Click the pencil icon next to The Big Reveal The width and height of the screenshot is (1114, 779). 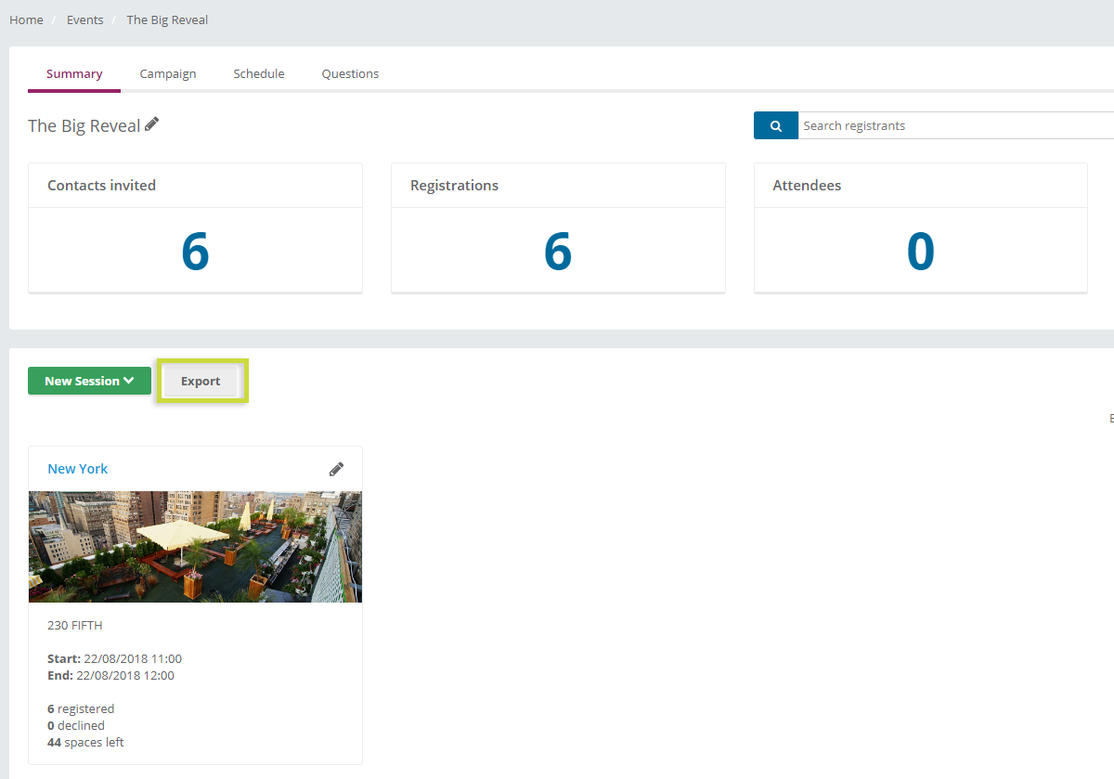tap(152, 124)
